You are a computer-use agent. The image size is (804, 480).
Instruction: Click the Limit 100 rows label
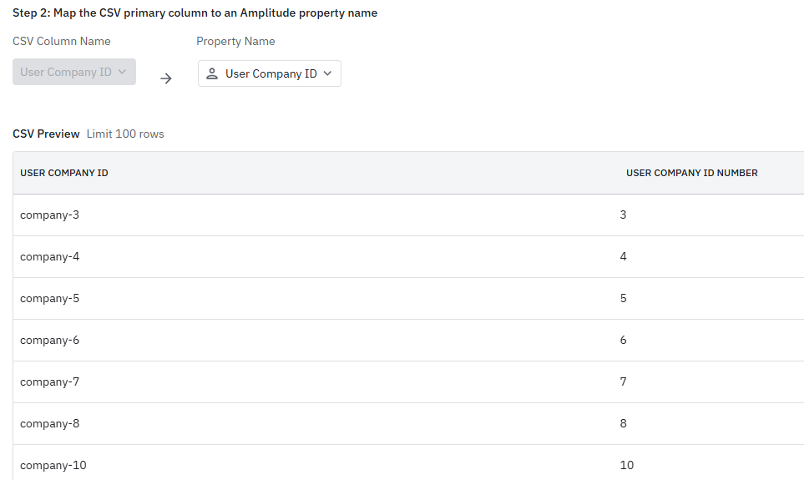coord(125,134)
